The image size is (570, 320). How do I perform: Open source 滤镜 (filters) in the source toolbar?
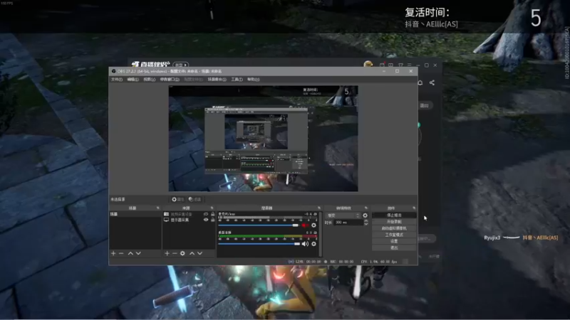pyautogui.click(x=195, y=199)
